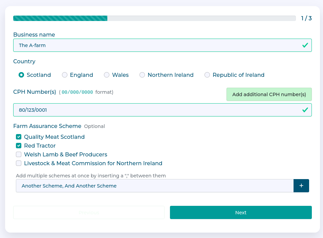Image resolution: width=323 pixels, height=238 pixels.
Task: Click the disabled Previous button
Action: (x=89, y=213)
